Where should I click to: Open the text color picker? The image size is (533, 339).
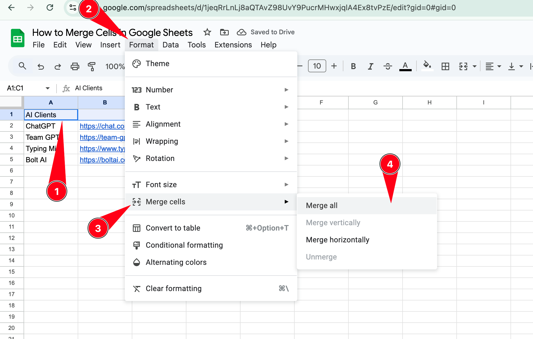click(405, 66)
